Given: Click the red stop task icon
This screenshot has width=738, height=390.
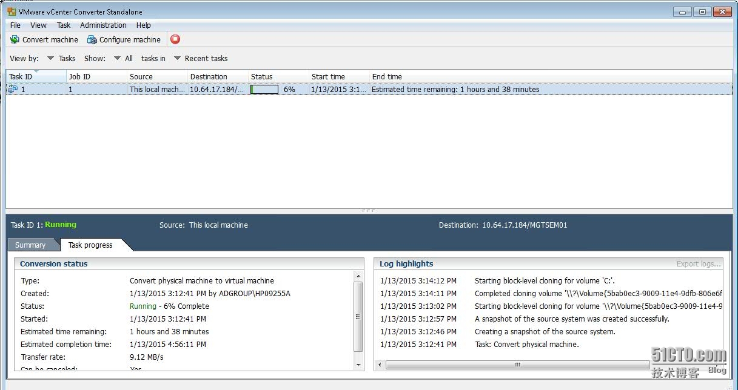Looking at the screenshot, I should pyautogui.click(x=175, y=39).
